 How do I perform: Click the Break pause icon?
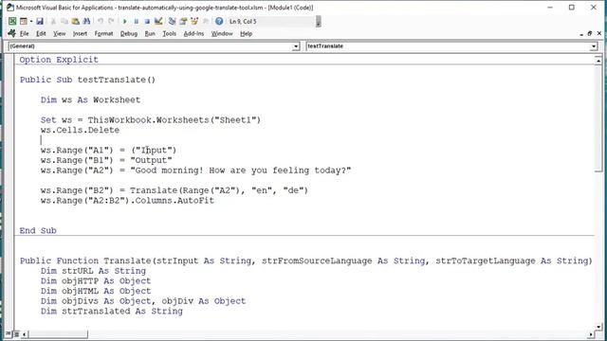pyautogui.click(x=136, y=21)
